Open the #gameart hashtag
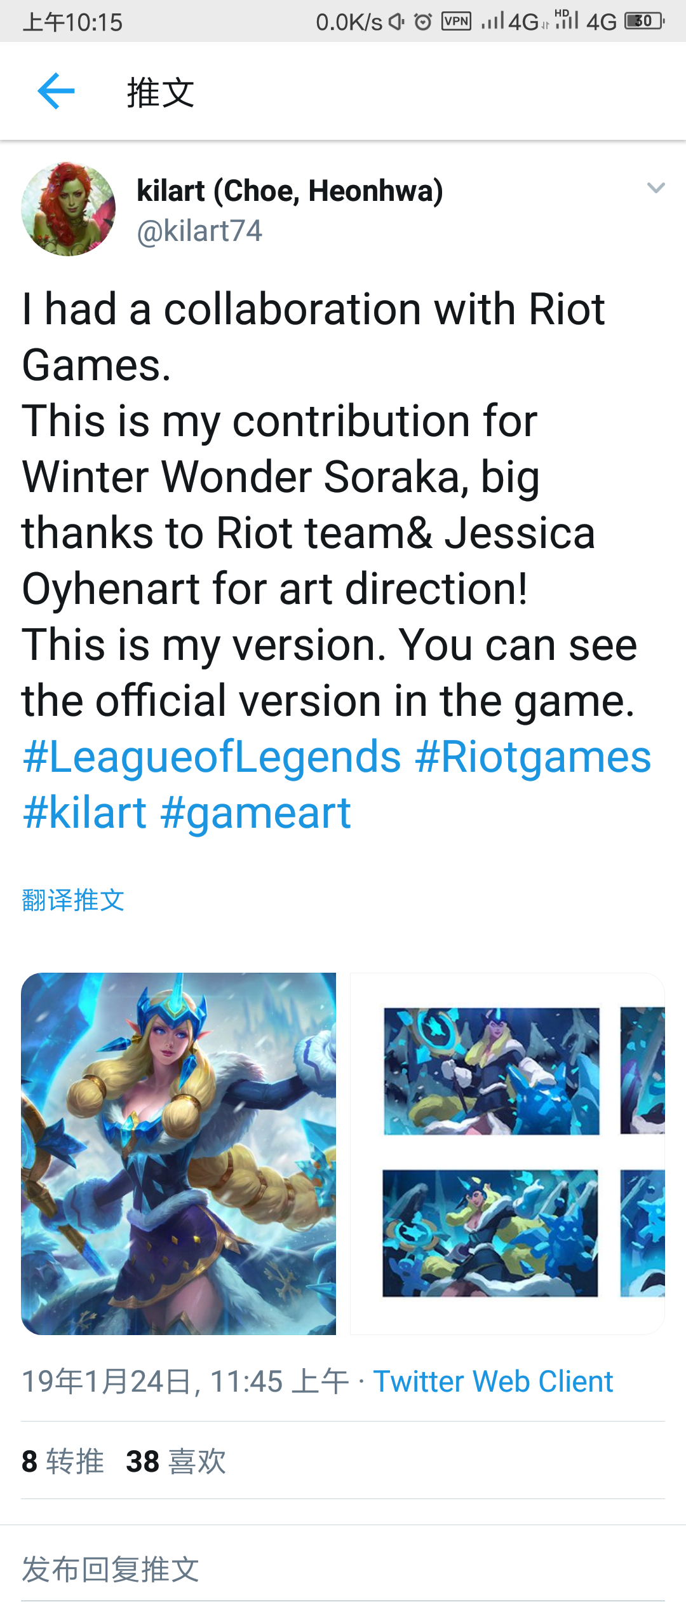The width and height of the screenshot is (686, 1611). 255,813
